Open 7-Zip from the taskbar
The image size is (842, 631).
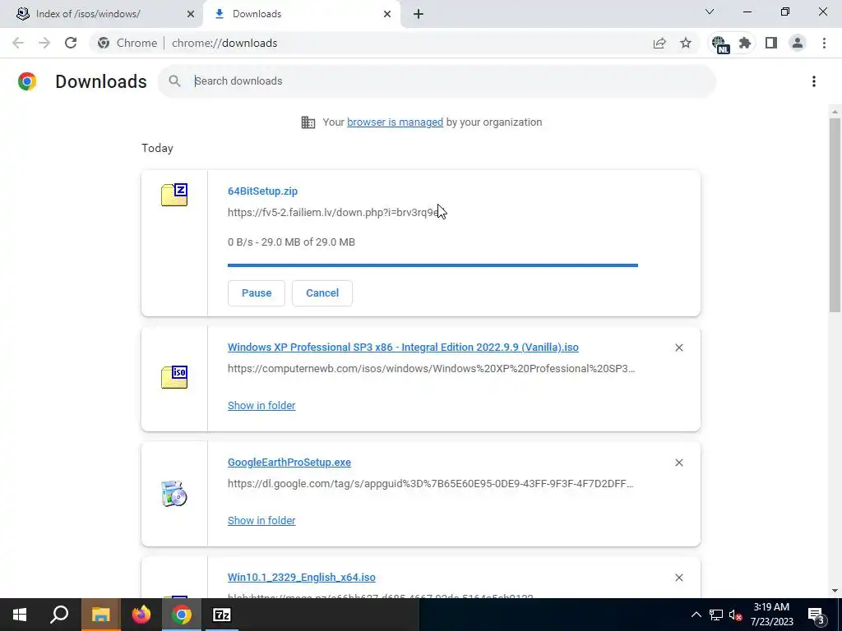[222, 615]
